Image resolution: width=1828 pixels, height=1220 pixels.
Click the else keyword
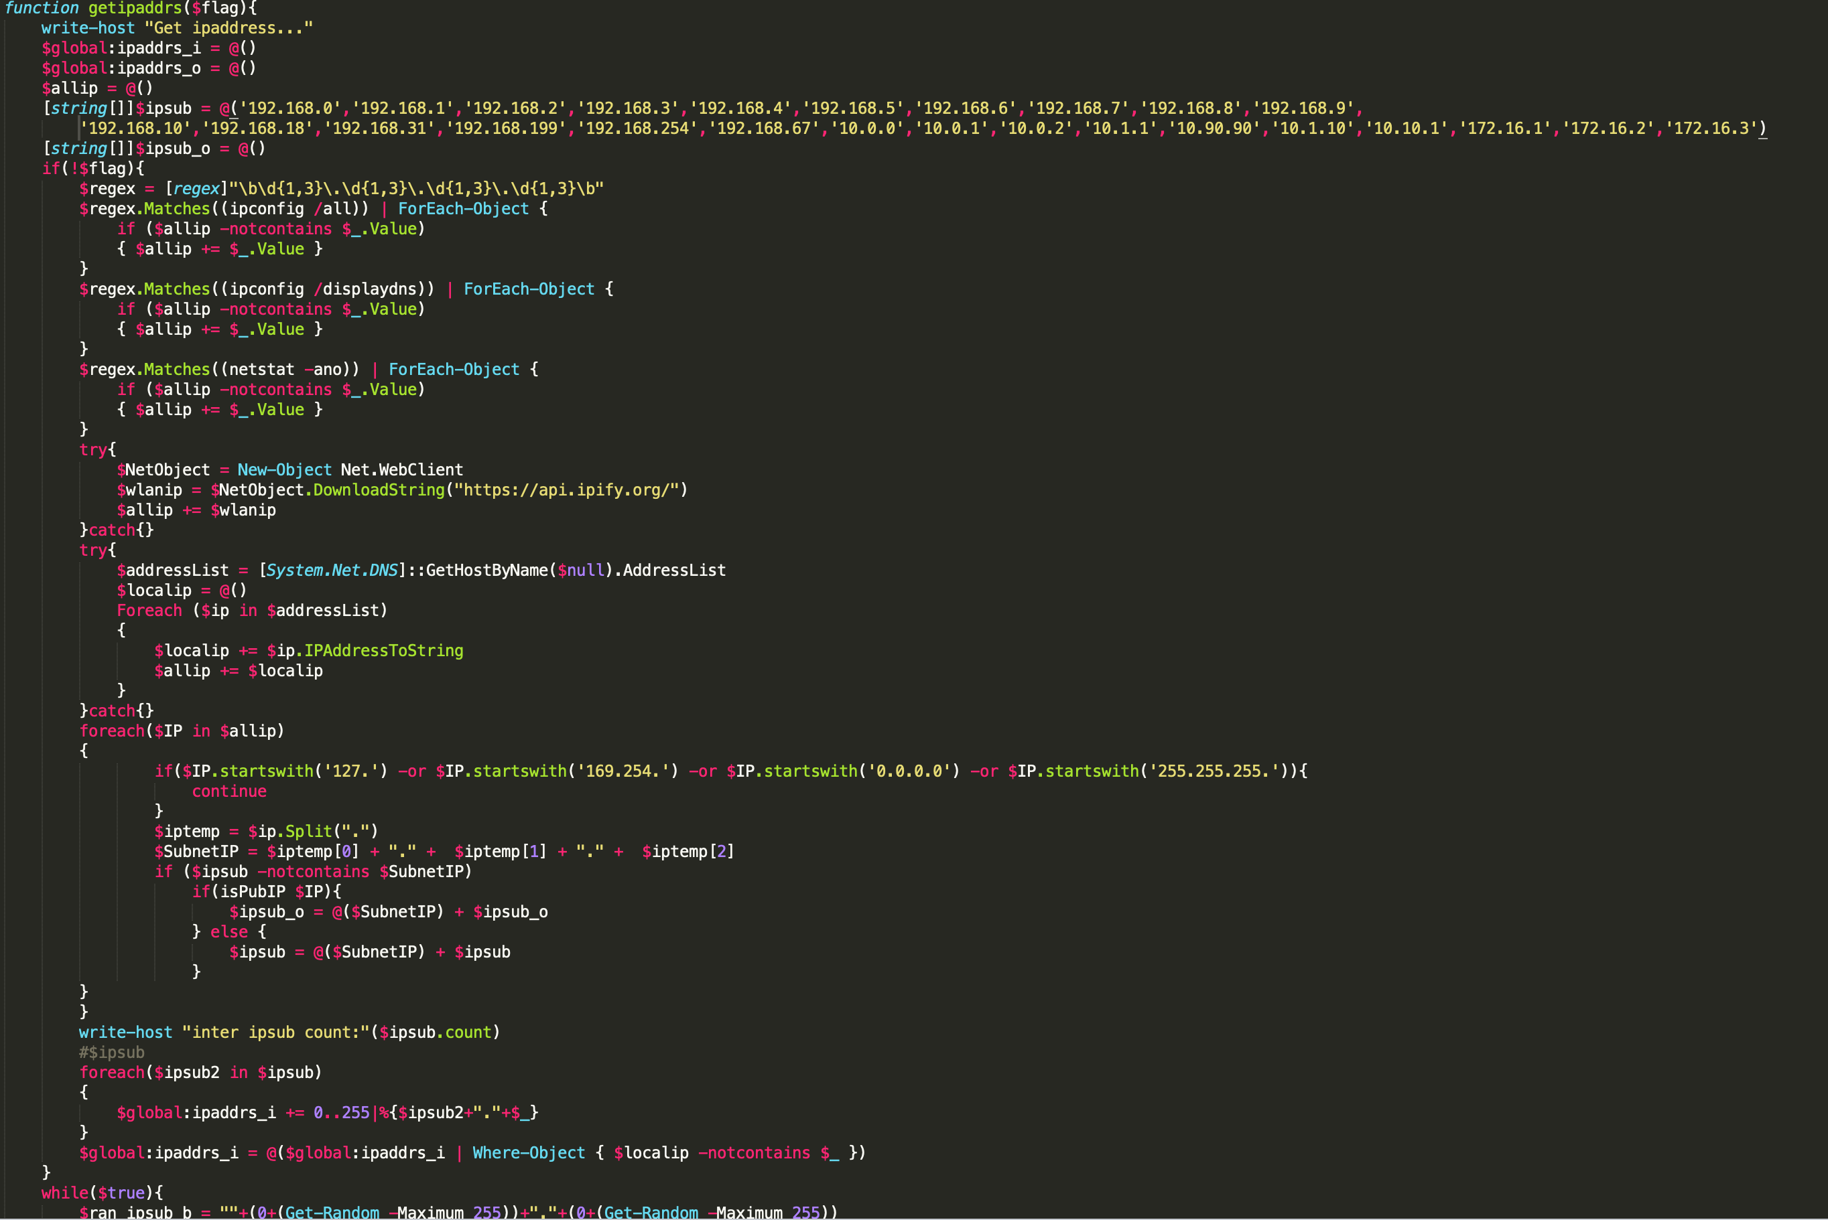(229, 932)
